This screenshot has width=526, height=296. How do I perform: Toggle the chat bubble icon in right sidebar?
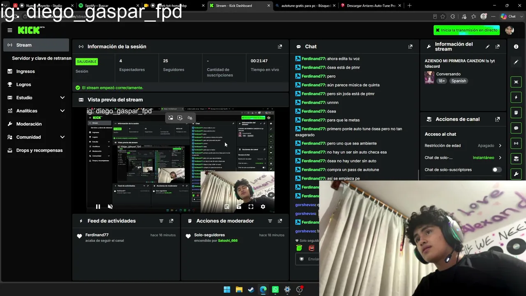pyautogui.click(x=516, y=128)
